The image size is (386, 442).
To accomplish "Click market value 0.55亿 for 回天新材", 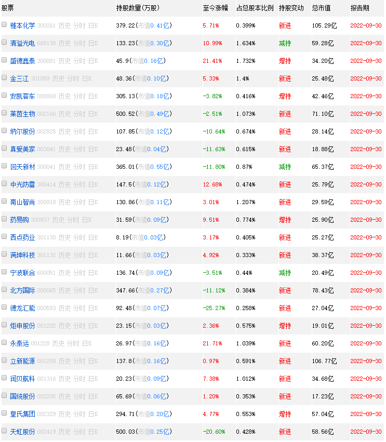I will pyautogui.click(x=160, y=167).
